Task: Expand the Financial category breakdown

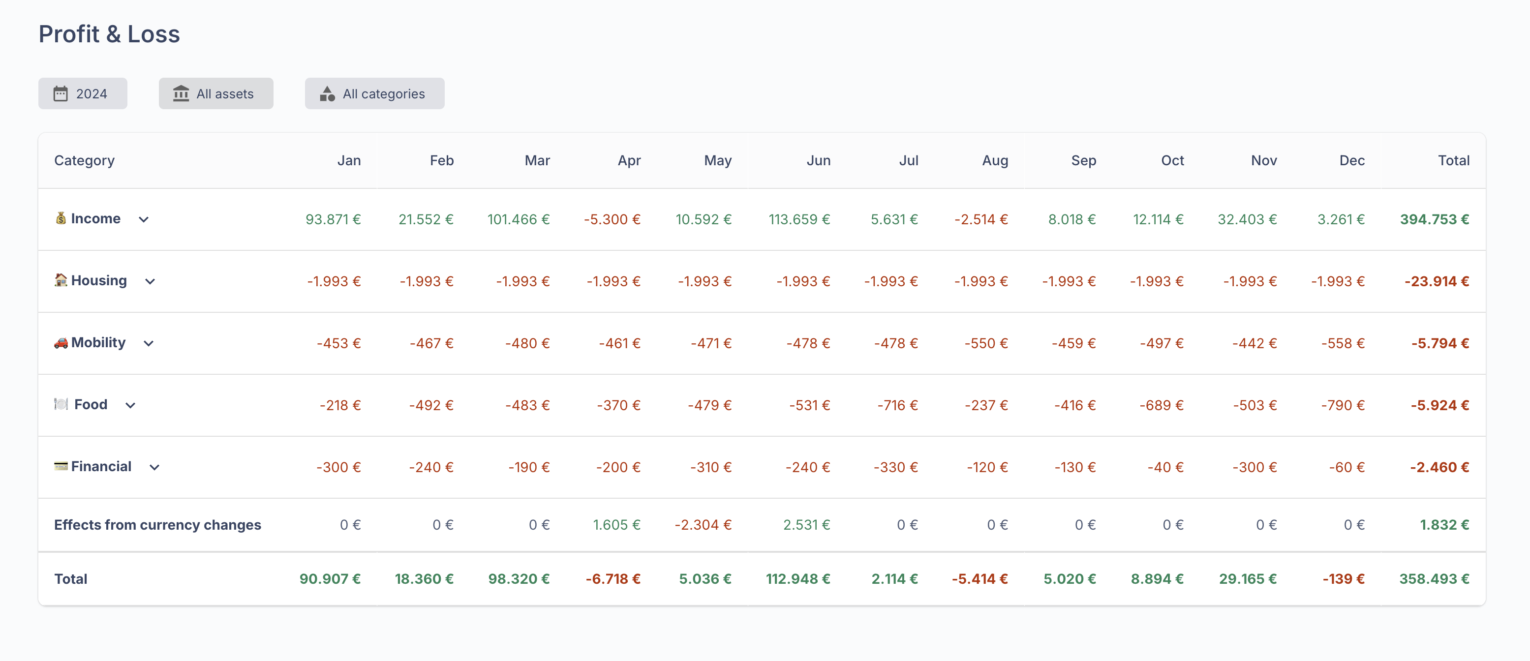Action: [154, 467]
